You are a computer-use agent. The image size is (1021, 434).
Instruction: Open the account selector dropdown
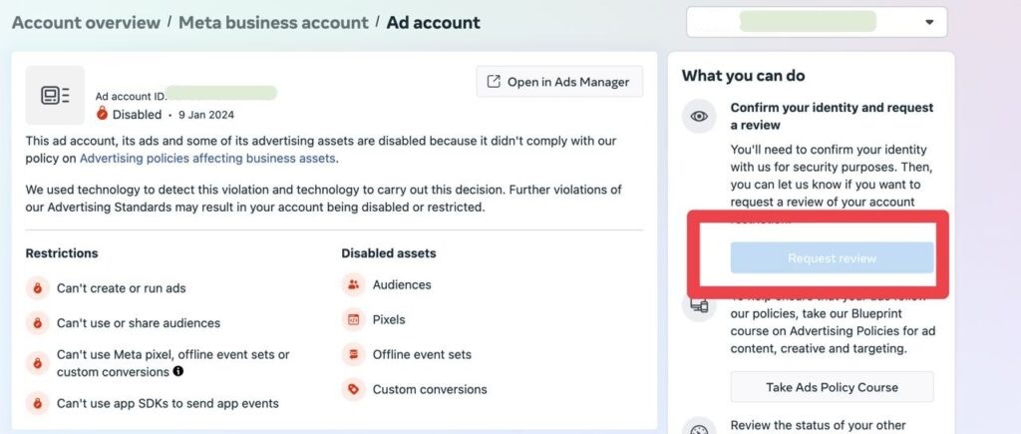pyautogui.click(x=817, y=22)
